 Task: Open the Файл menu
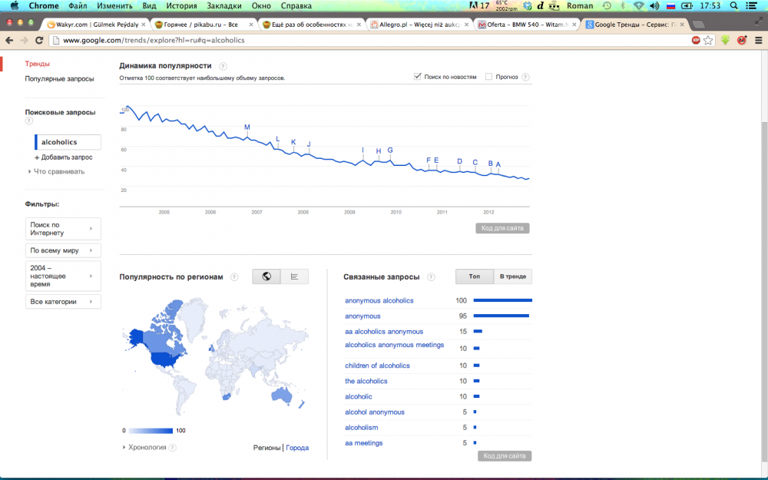point(78,6)
